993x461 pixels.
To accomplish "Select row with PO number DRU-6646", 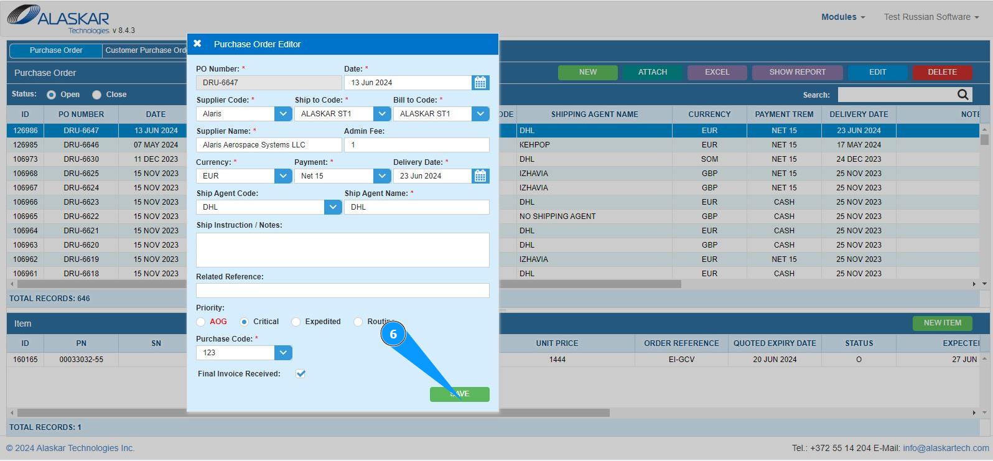I will pos(81,145).
